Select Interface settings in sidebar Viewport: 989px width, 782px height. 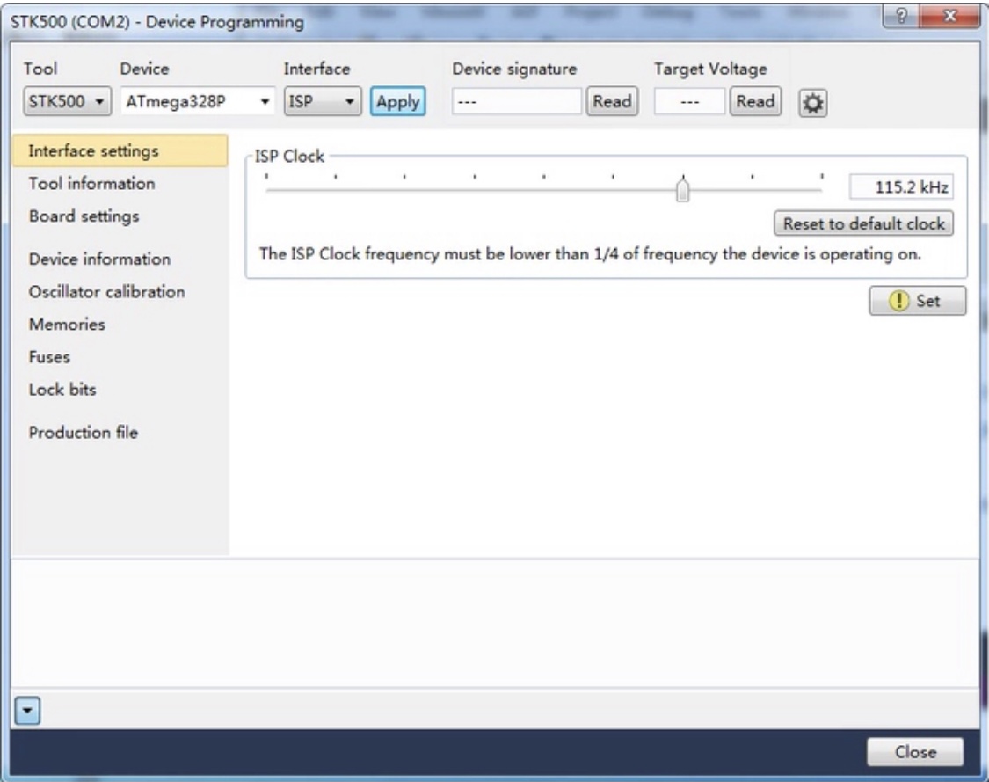tap(120, 150)
